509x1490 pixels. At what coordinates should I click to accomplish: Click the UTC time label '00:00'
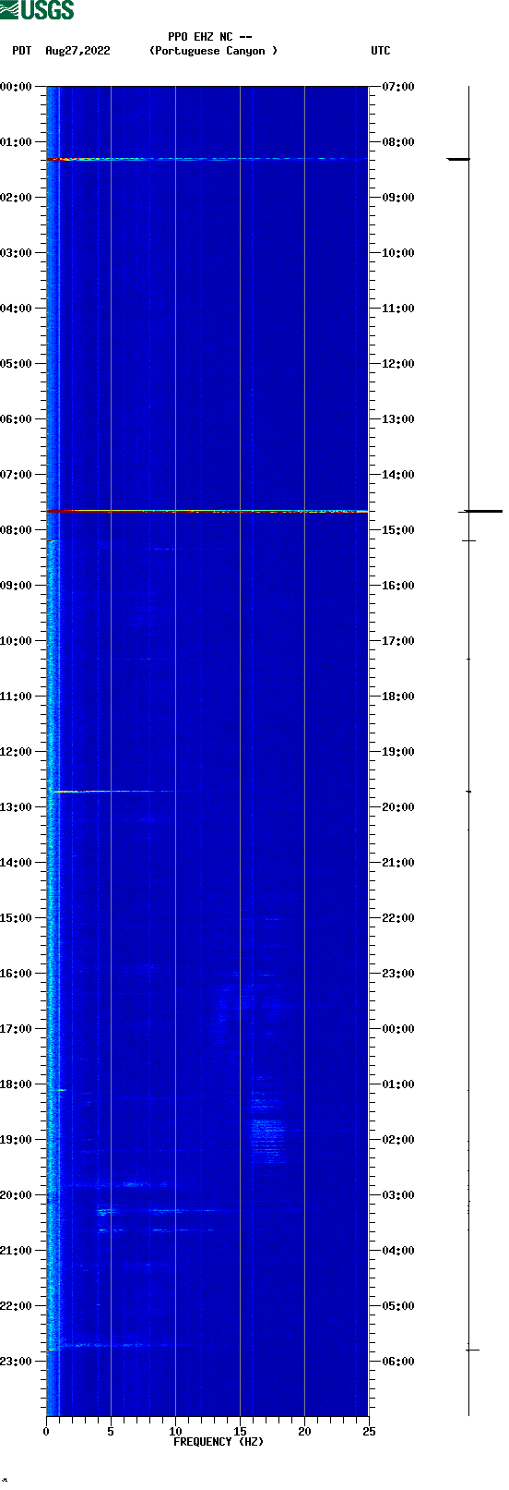coord(398,1028)
